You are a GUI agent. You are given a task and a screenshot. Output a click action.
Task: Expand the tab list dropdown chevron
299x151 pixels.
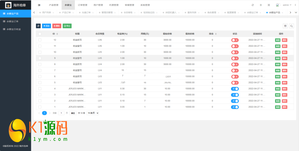click(x=296, y=13)
